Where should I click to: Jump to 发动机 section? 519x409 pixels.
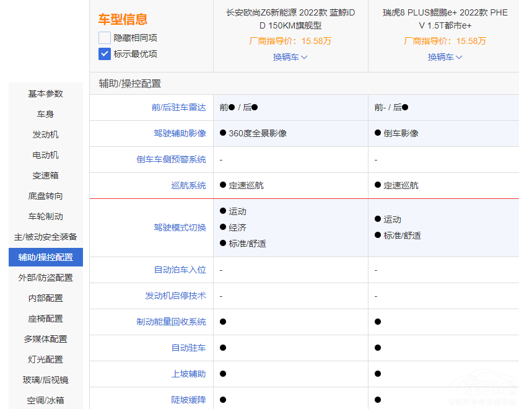(45, 134)
